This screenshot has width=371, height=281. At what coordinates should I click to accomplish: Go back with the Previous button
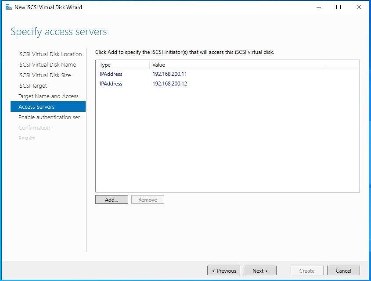click(224, 270)
